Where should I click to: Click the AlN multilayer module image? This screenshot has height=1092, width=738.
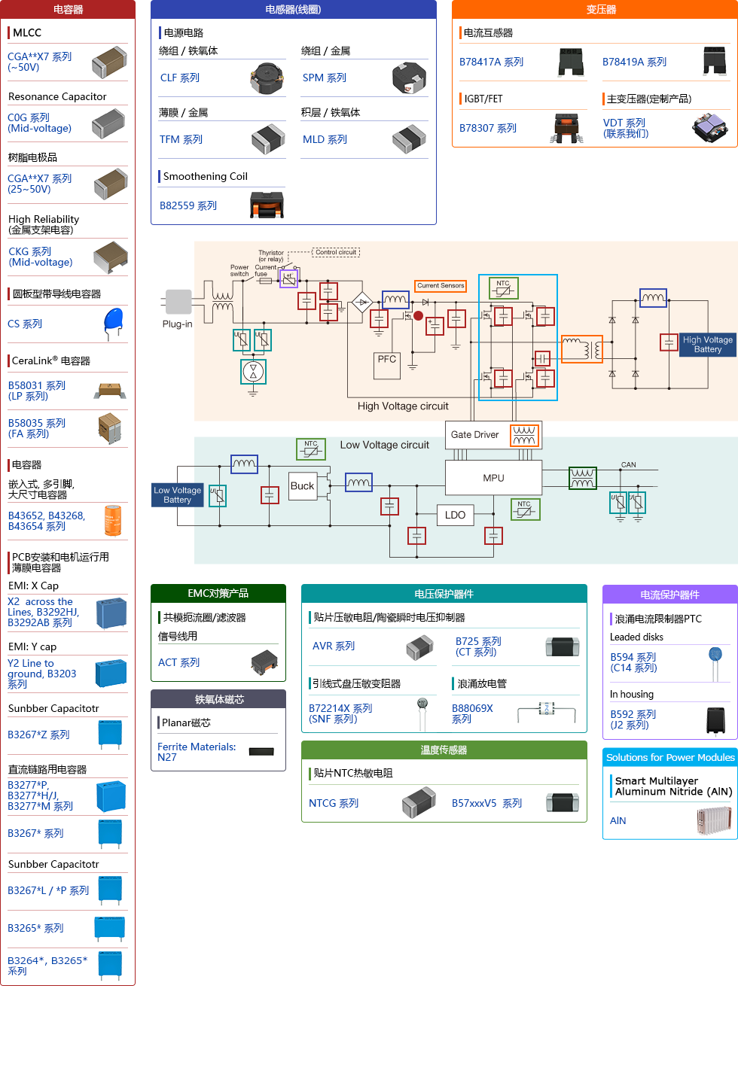pos(714,821)
